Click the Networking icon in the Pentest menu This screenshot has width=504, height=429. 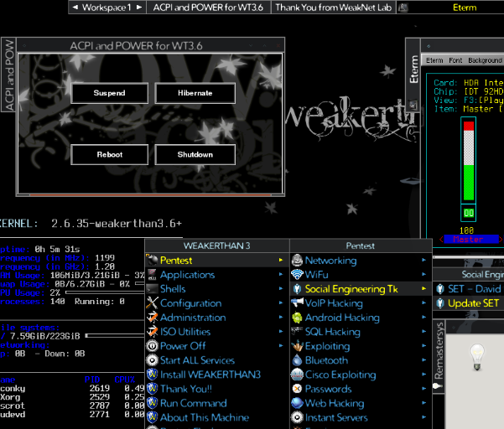(x=297, y=261)
